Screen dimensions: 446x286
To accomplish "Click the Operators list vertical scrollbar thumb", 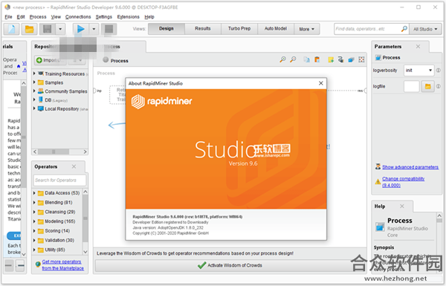I will point(85,218).
